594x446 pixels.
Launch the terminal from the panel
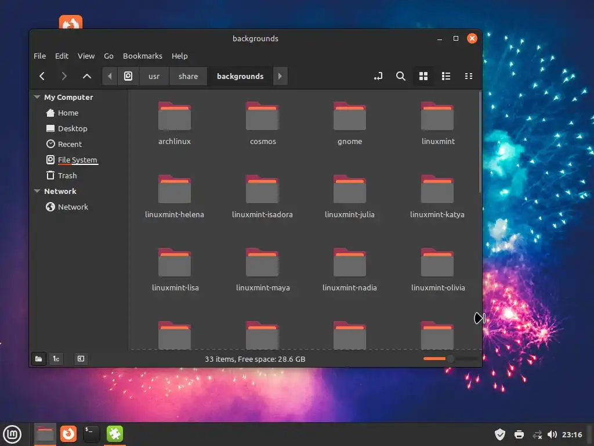91,434
